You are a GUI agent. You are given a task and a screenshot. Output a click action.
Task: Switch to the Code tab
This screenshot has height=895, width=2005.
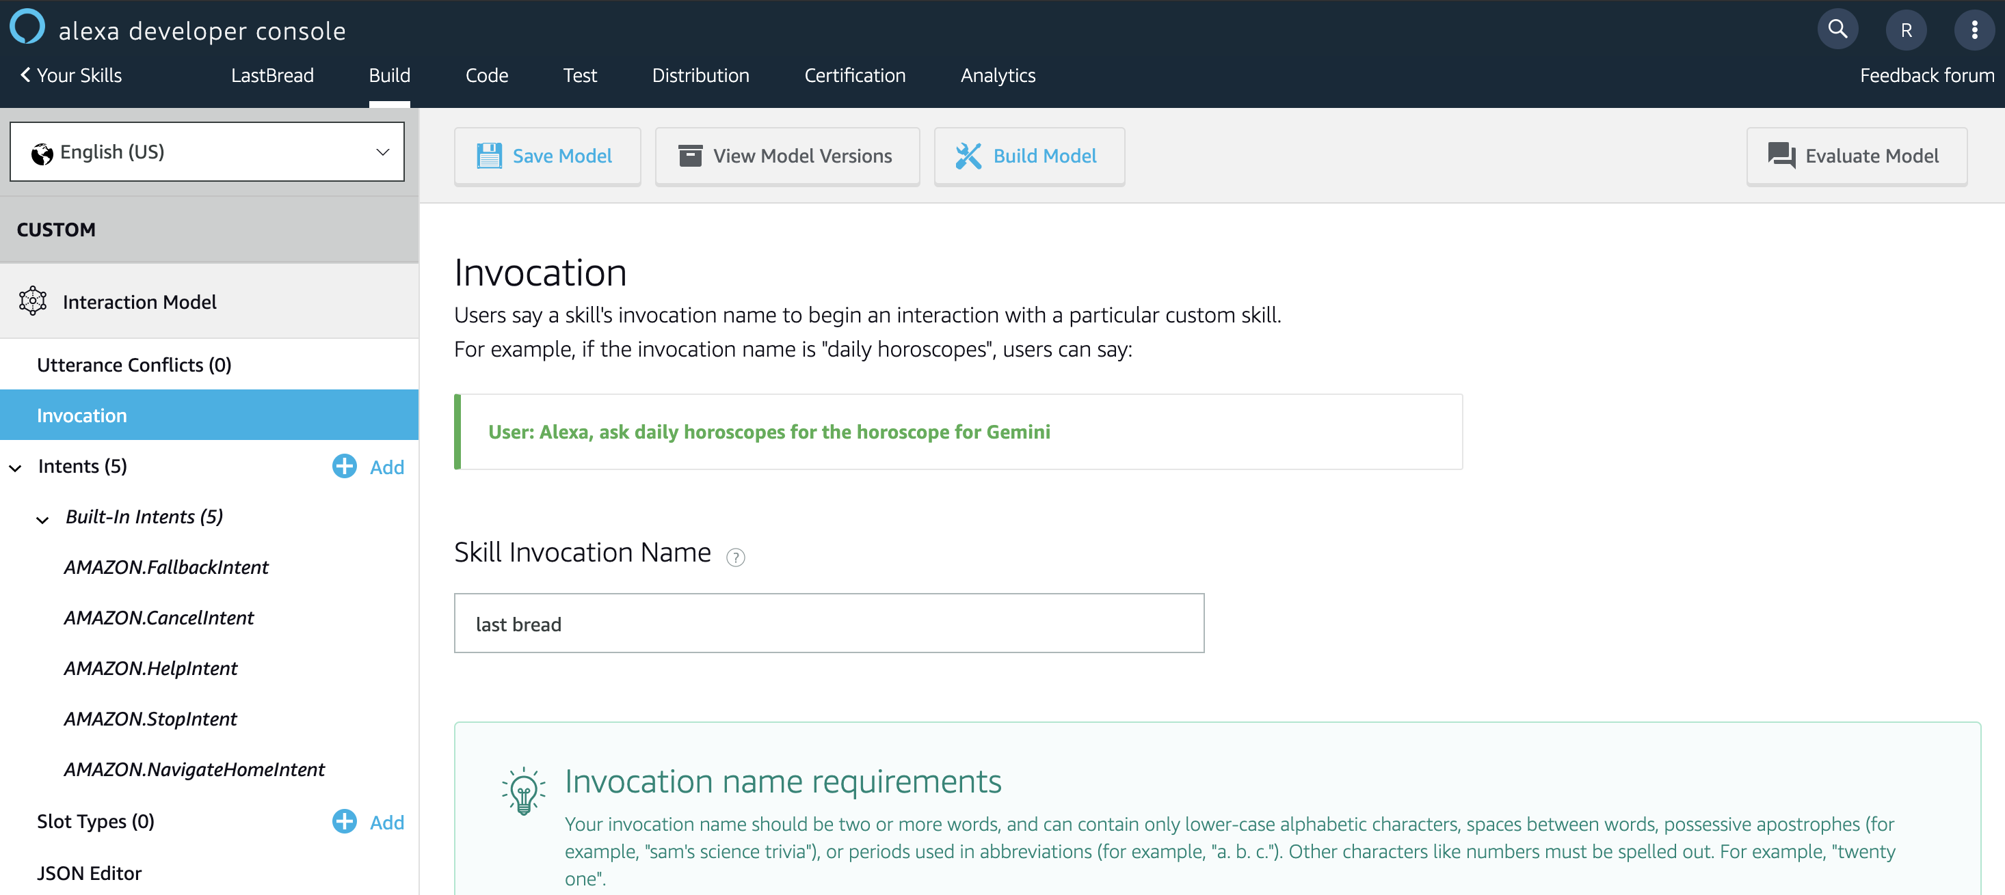pyautogui.click(x=486, y=75)
